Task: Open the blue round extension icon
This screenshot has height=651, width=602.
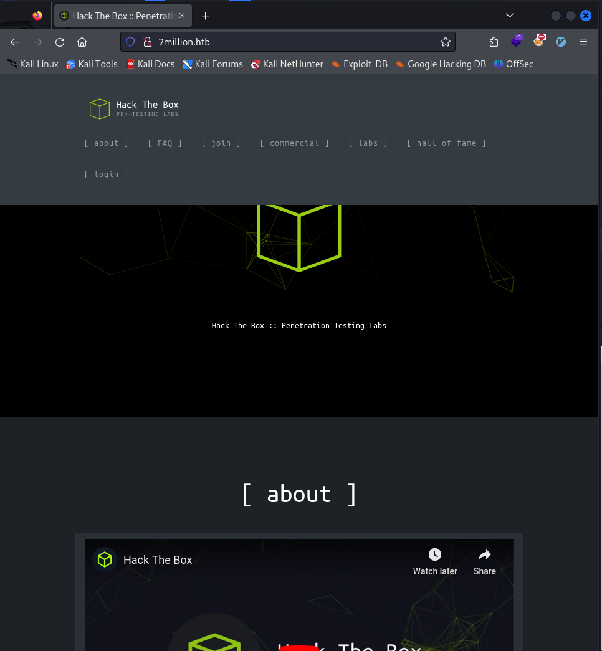Action: [561, 42]
